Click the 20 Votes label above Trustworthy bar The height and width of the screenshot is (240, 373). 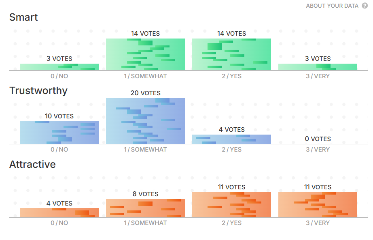coord(145,93)
